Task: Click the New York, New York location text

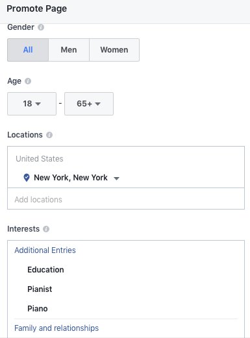Action: pos(71,178)
